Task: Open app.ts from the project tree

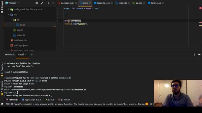Action: tap(20, 30)
